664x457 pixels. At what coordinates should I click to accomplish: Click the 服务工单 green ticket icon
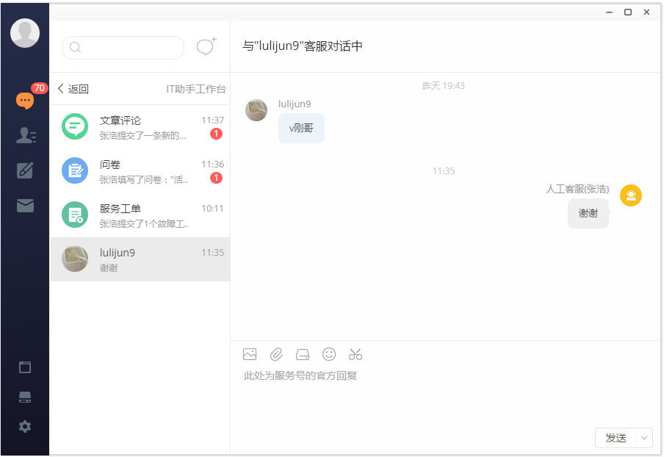coord(75,215)
